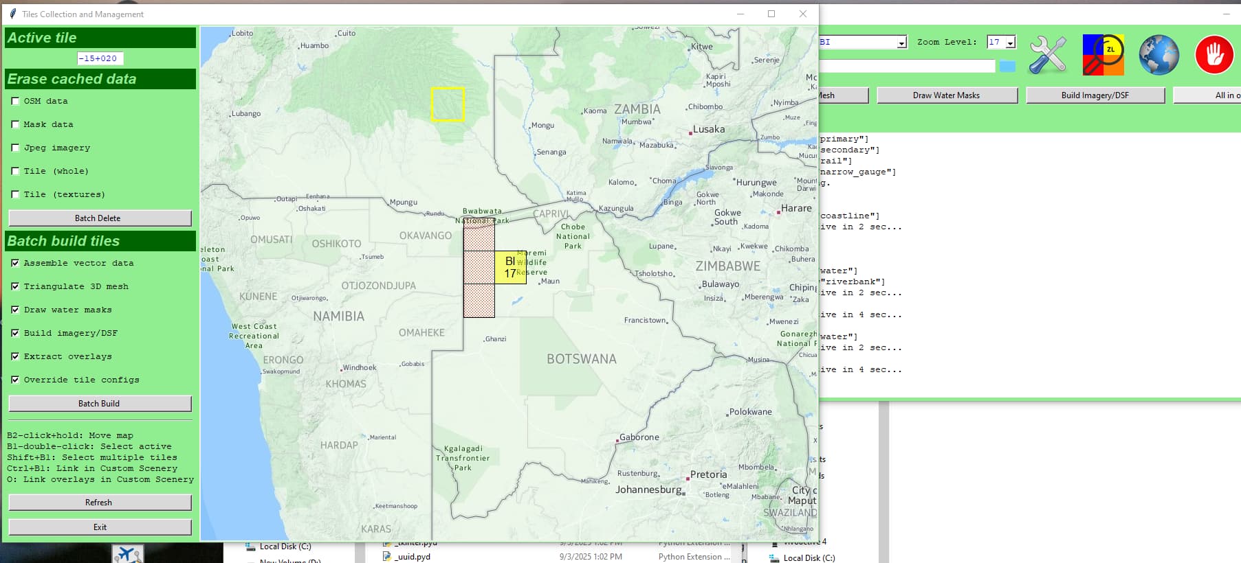Expand the BI imagery source dropdown
This screenshot has height=563, width=1241.
[x=901, y=43]
